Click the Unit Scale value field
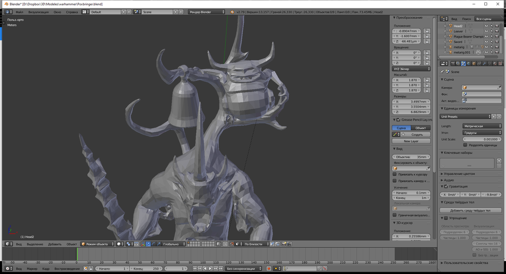The height and width of the screenshot is (274, 506). click(x=482, y=139)
